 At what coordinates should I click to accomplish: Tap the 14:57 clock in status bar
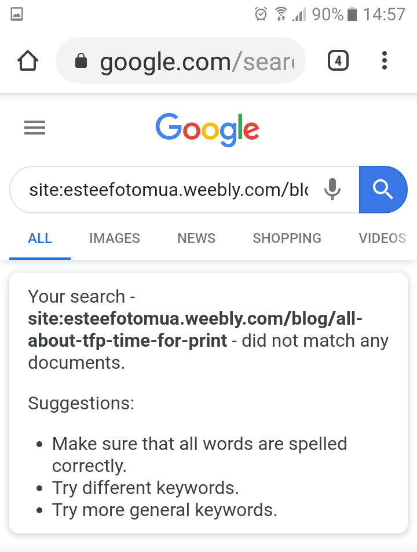(x=384, y=14)
